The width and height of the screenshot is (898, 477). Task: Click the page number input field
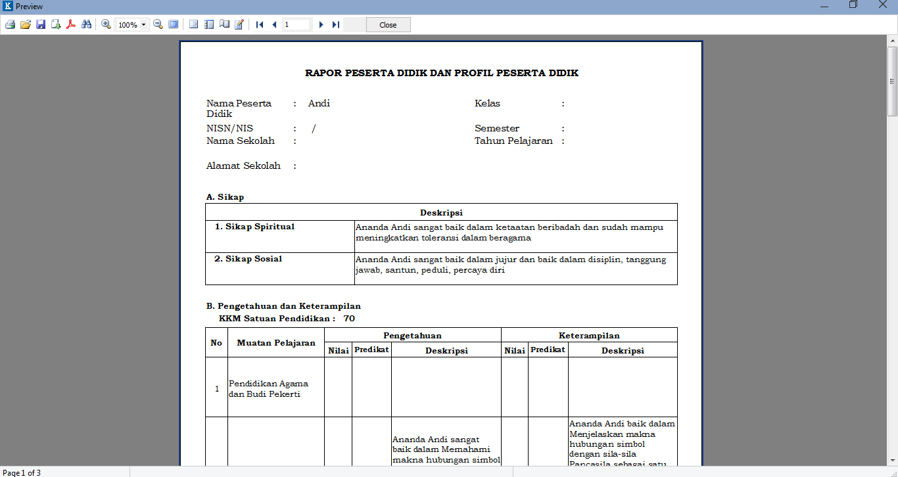pos(296,25)
